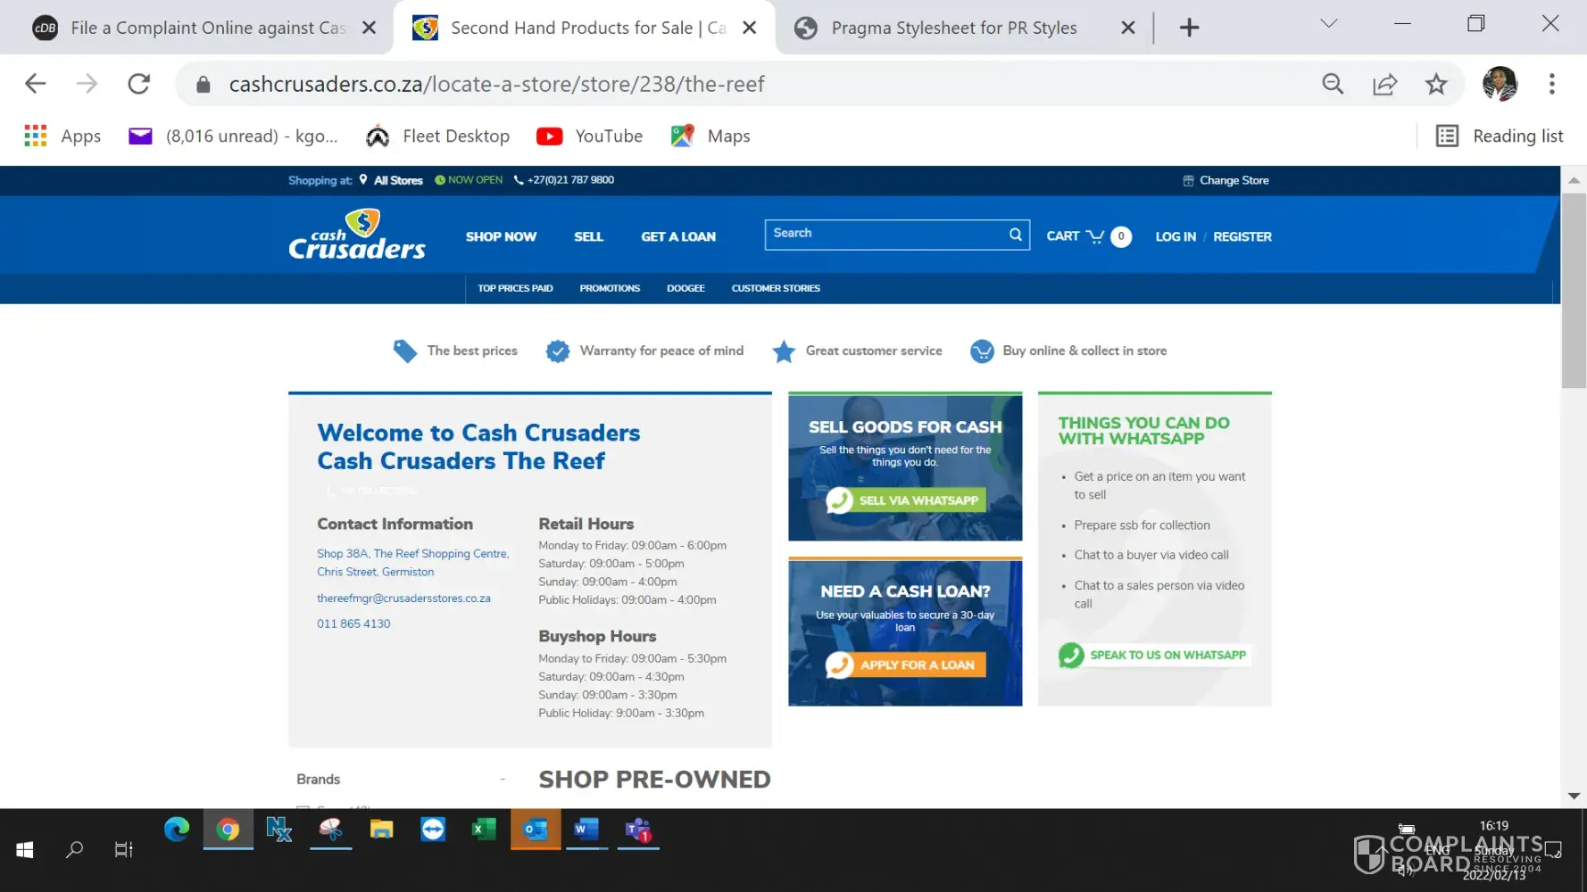Reload the current page

138,84
